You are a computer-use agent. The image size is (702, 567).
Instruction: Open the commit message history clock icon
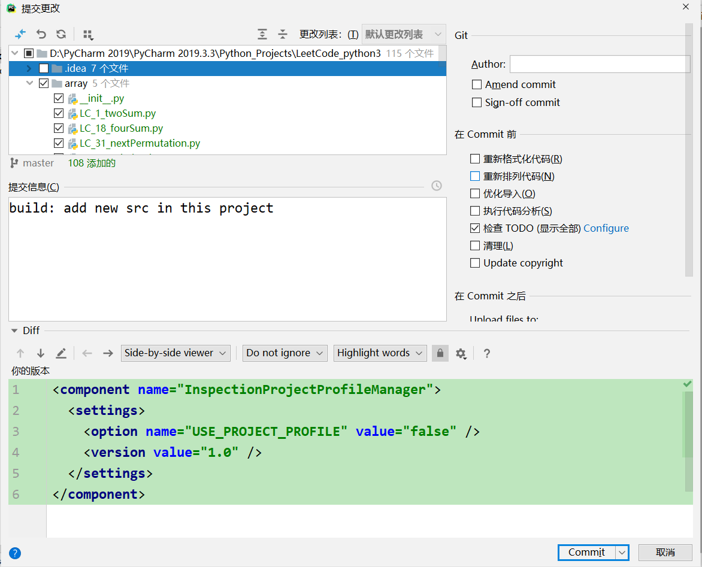click(437, 186)
